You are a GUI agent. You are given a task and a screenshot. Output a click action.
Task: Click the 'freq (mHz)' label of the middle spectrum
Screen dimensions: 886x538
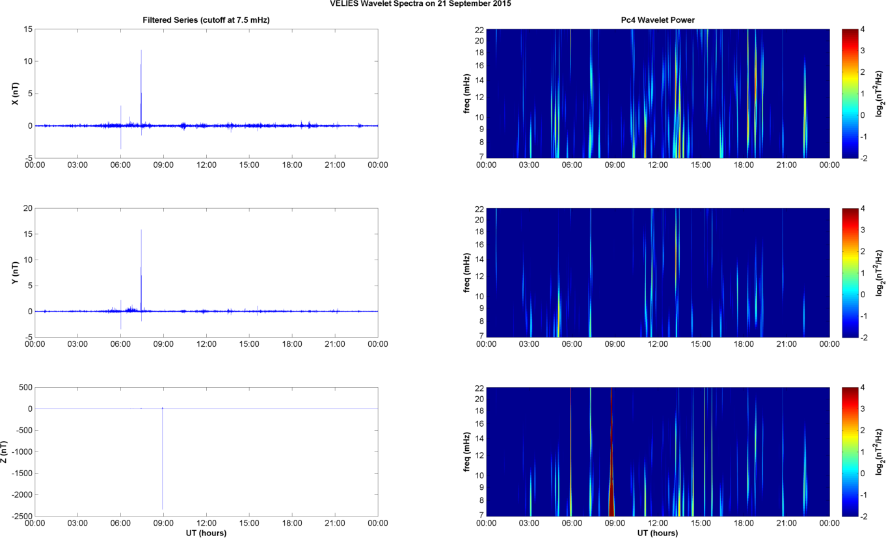tap(467, 273)
